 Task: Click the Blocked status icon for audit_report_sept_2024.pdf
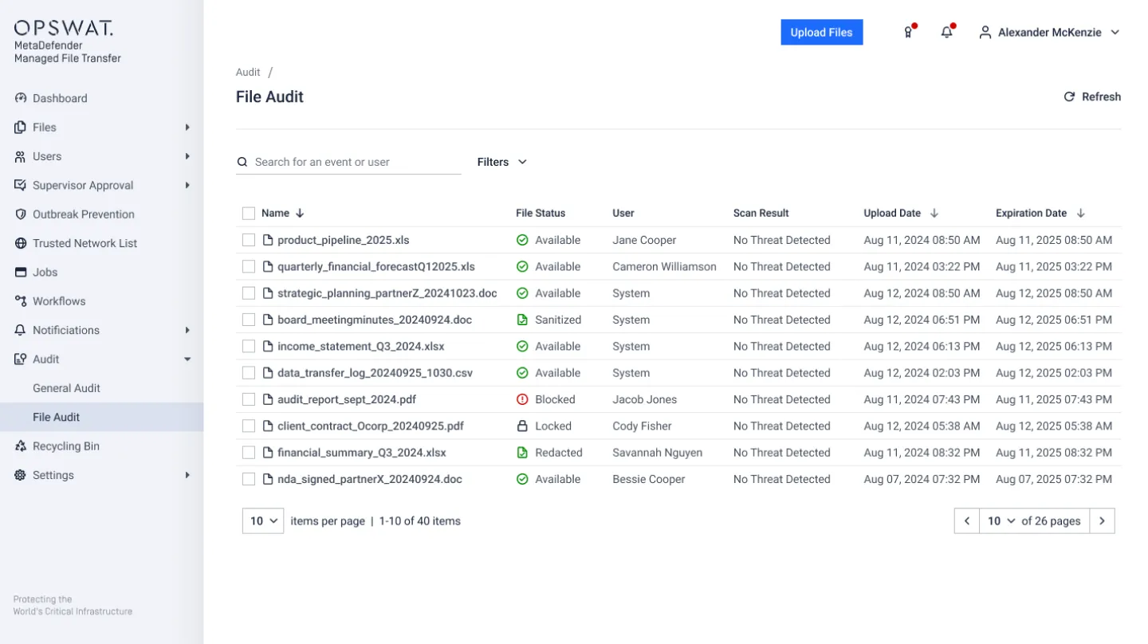pos(522,399)
